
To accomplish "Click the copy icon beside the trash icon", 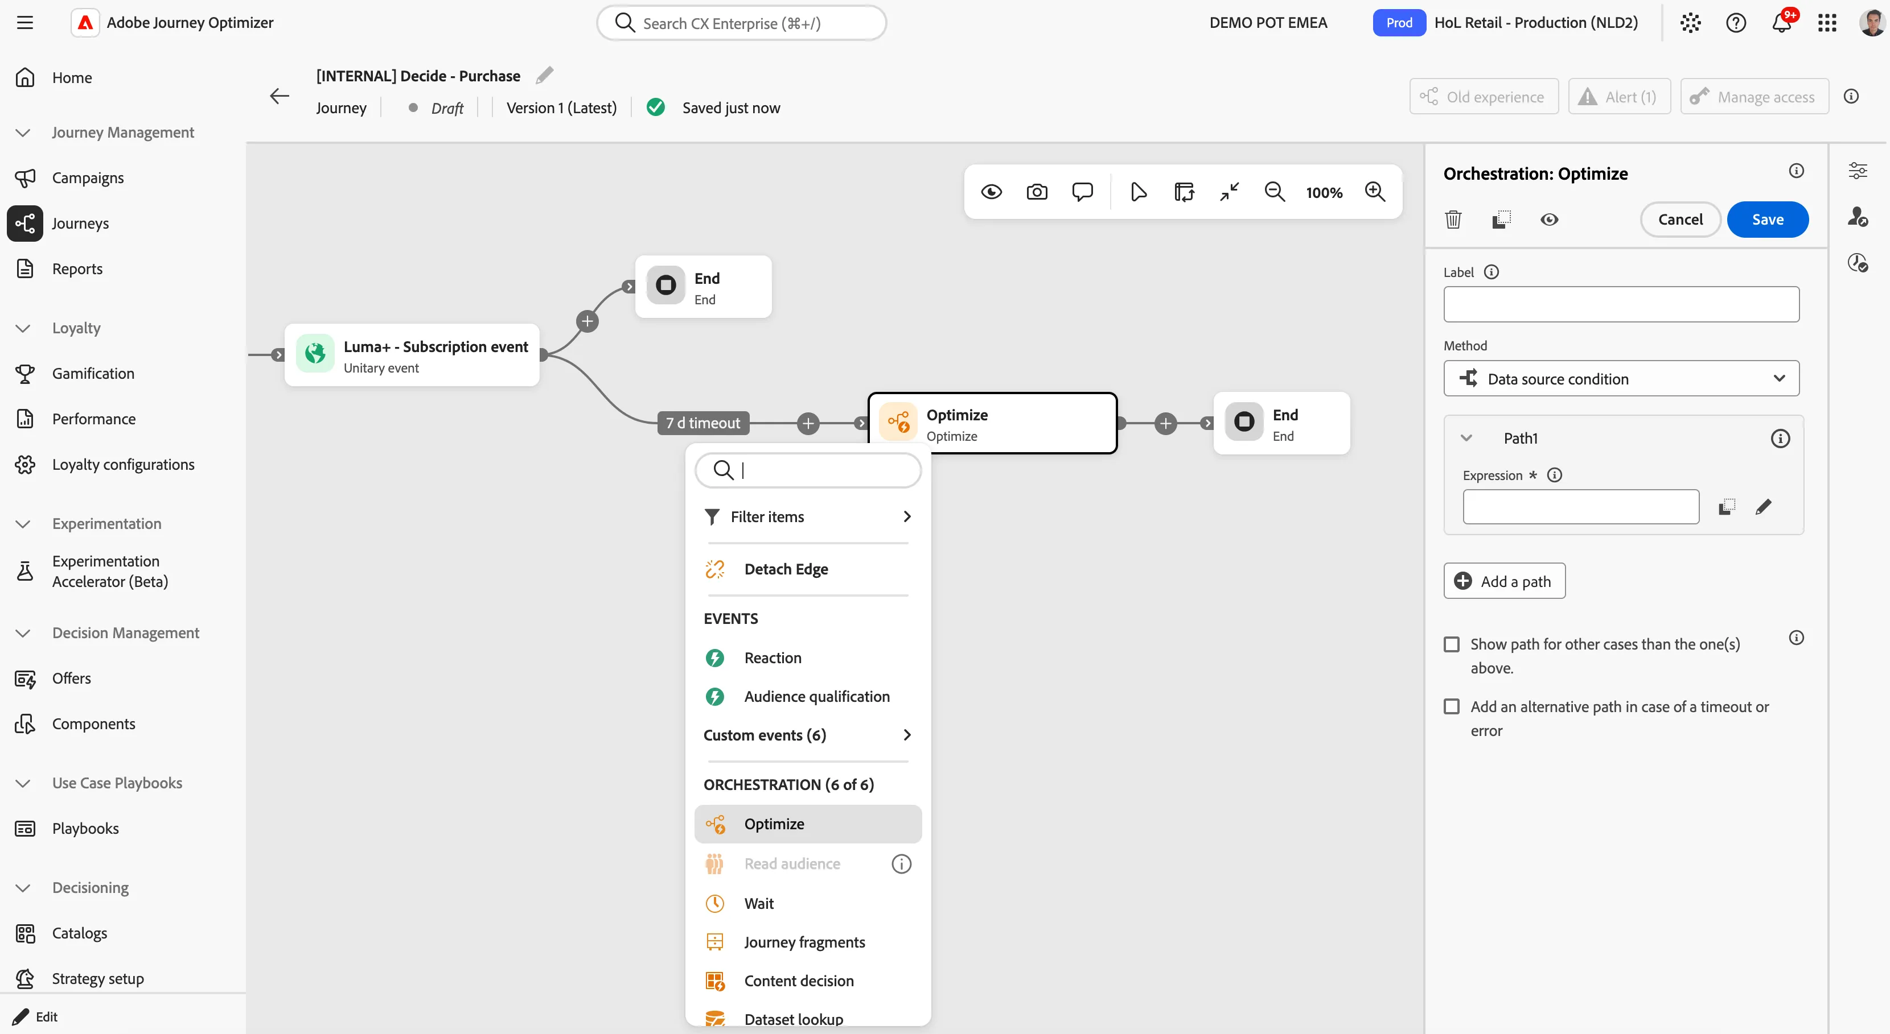I will pyautogui.click(x=1502, y=219).
